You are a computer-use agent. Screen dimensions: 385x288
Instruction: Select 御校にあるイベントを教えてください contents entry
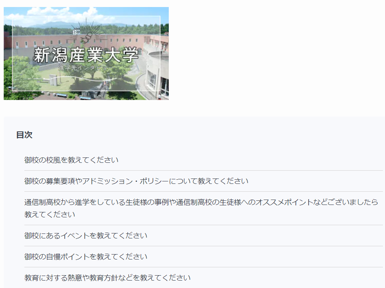[86, 236]
